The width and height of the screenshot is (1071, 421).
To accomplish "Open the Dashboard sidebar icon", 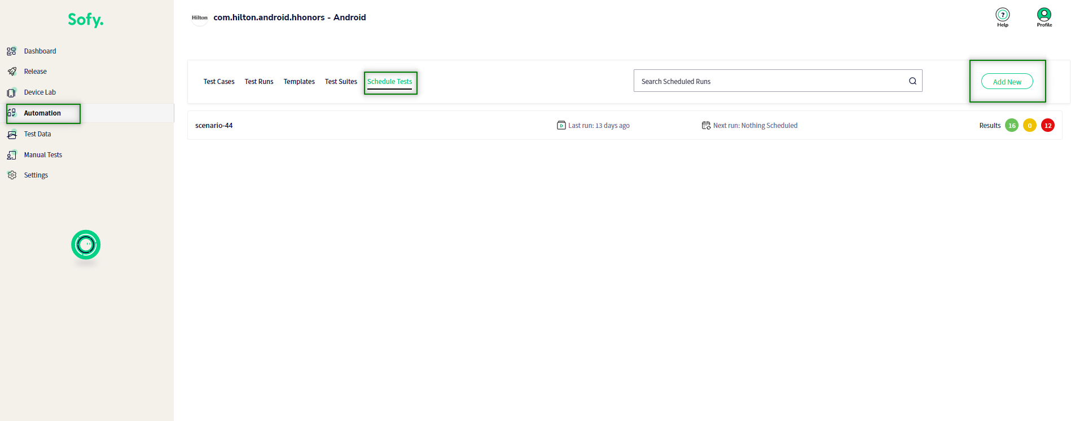I will point(12,51).
